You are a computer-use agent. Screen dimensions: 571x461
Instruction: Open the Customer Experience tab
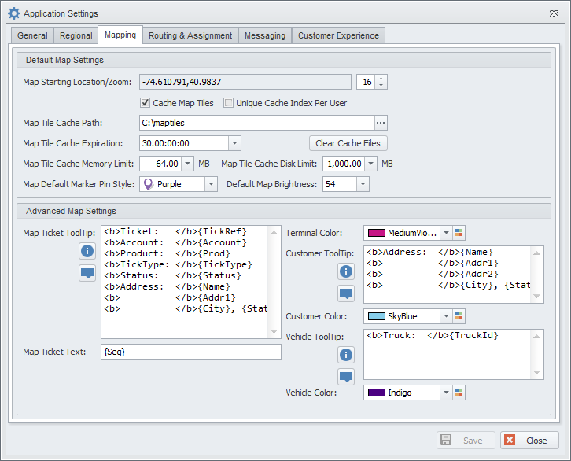point(339,35)
